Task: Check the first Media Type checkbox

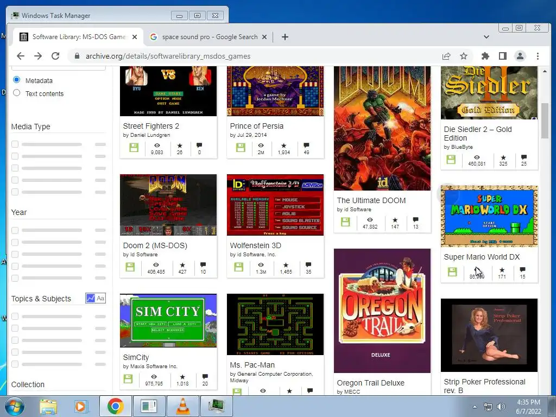Action: pos(15,144)
